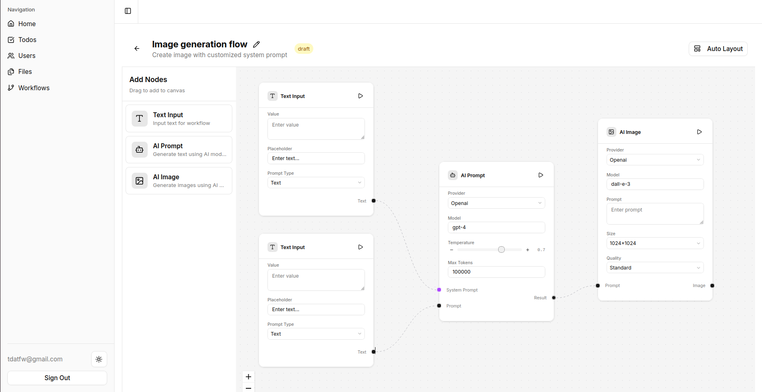Viewport: 762px width, 392px height.
Task: Open the Prompt Type dropdown in first Text Input
Action: (x=316, y=183)
